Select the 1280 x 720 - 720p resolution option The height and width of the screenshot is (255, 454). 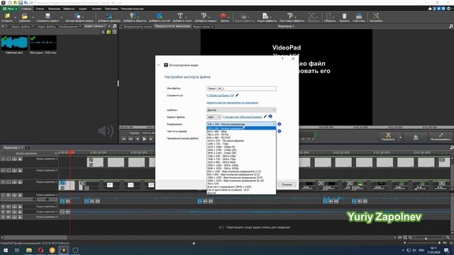[241, 144]
